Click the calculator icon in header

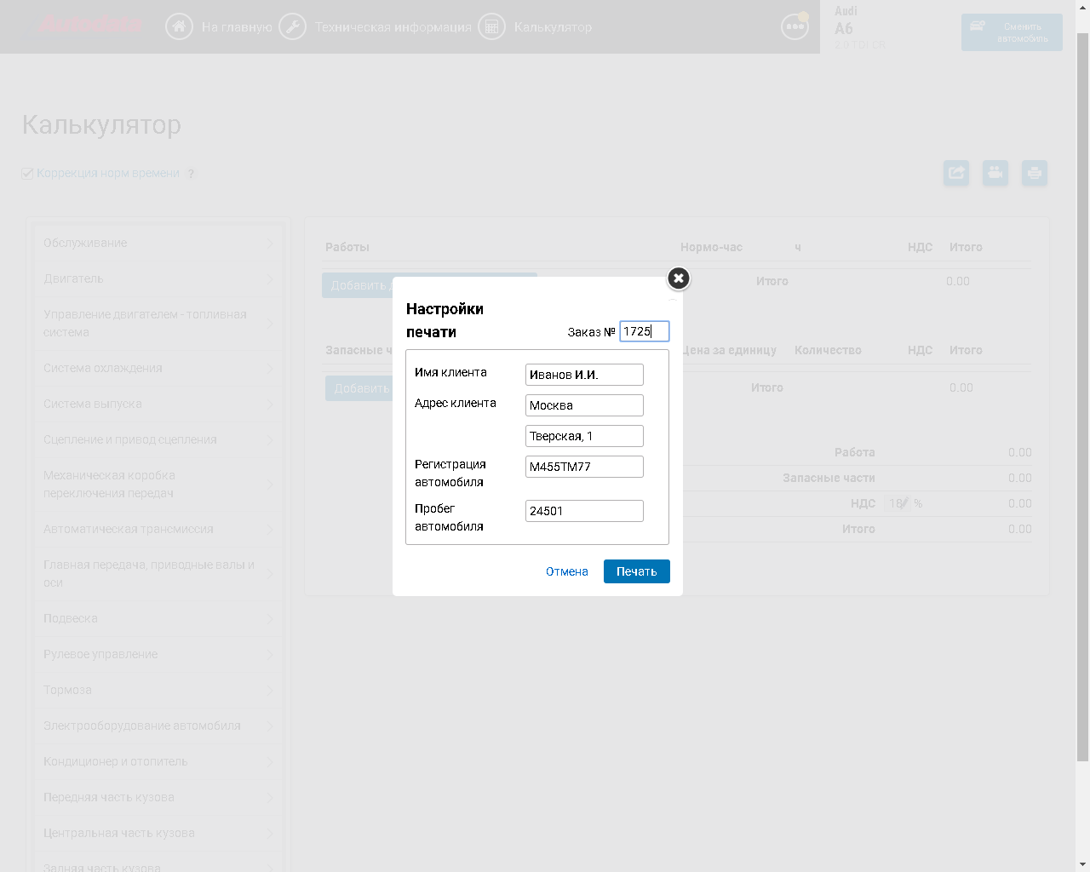(x=491, y=26)
